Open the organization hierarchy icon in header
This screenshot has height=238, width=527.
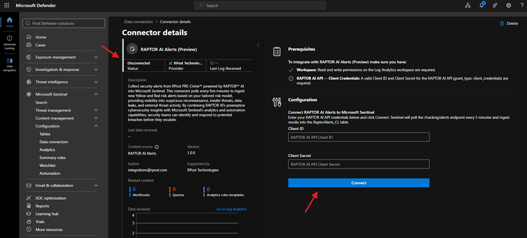(x=468, y=5)
